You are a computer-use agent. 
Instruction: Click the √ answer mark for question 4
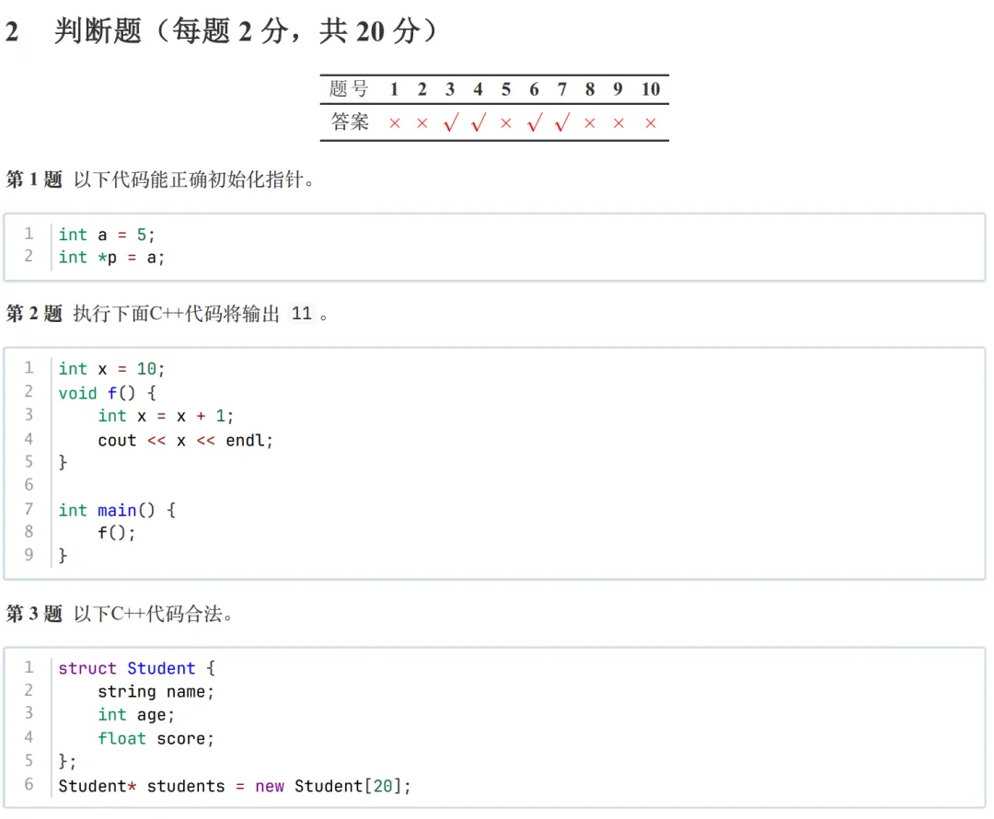pyautogui.click(x=478, y=121)
